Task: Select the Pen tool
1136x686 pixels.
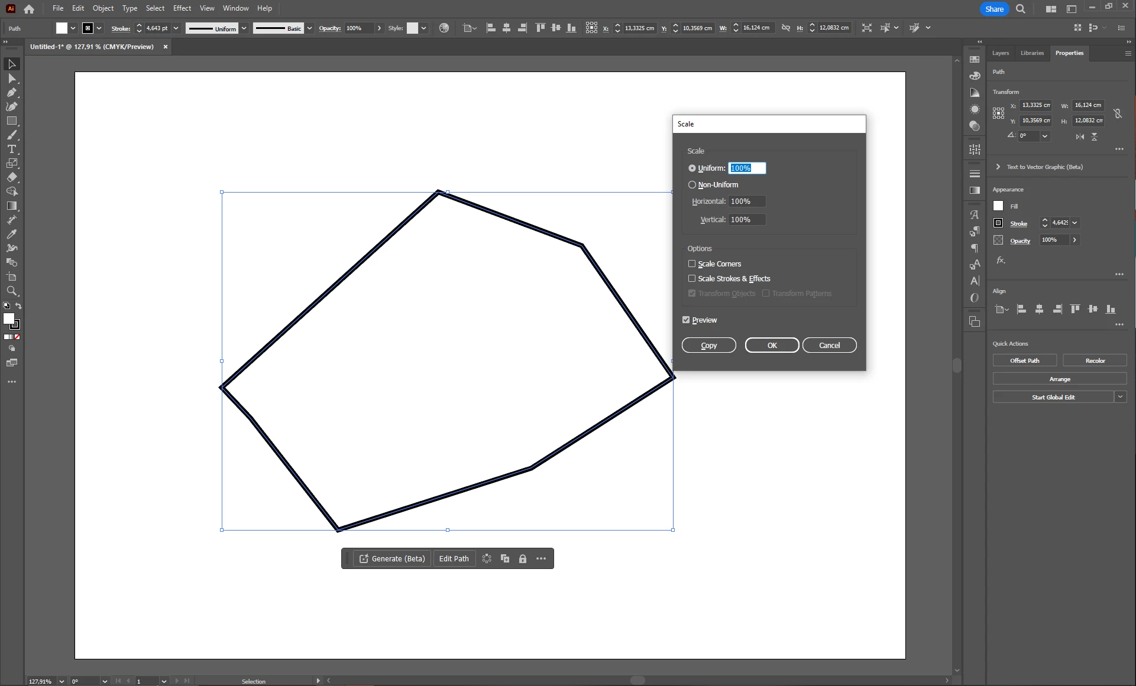Action: pyautogui.click(x=11, y=92)
